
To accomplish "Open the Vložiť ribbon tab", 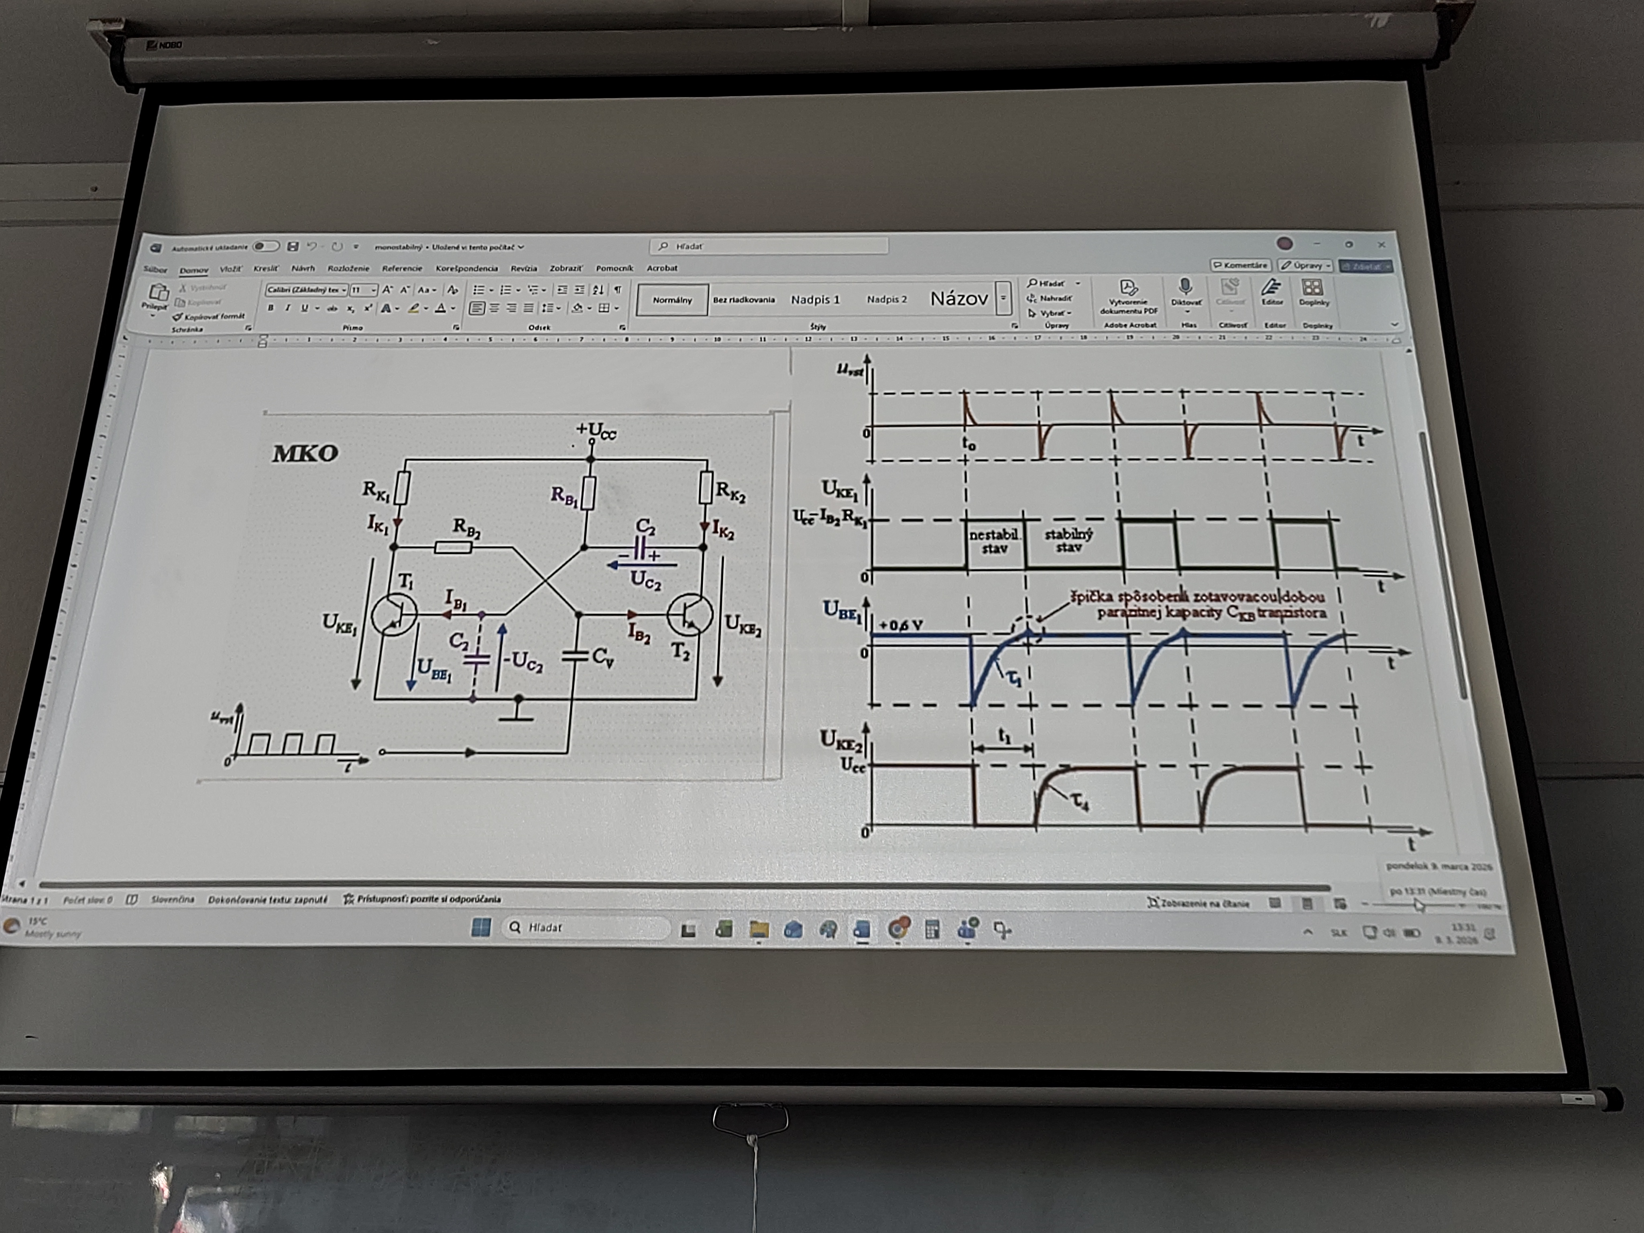I will coord(230,268).
